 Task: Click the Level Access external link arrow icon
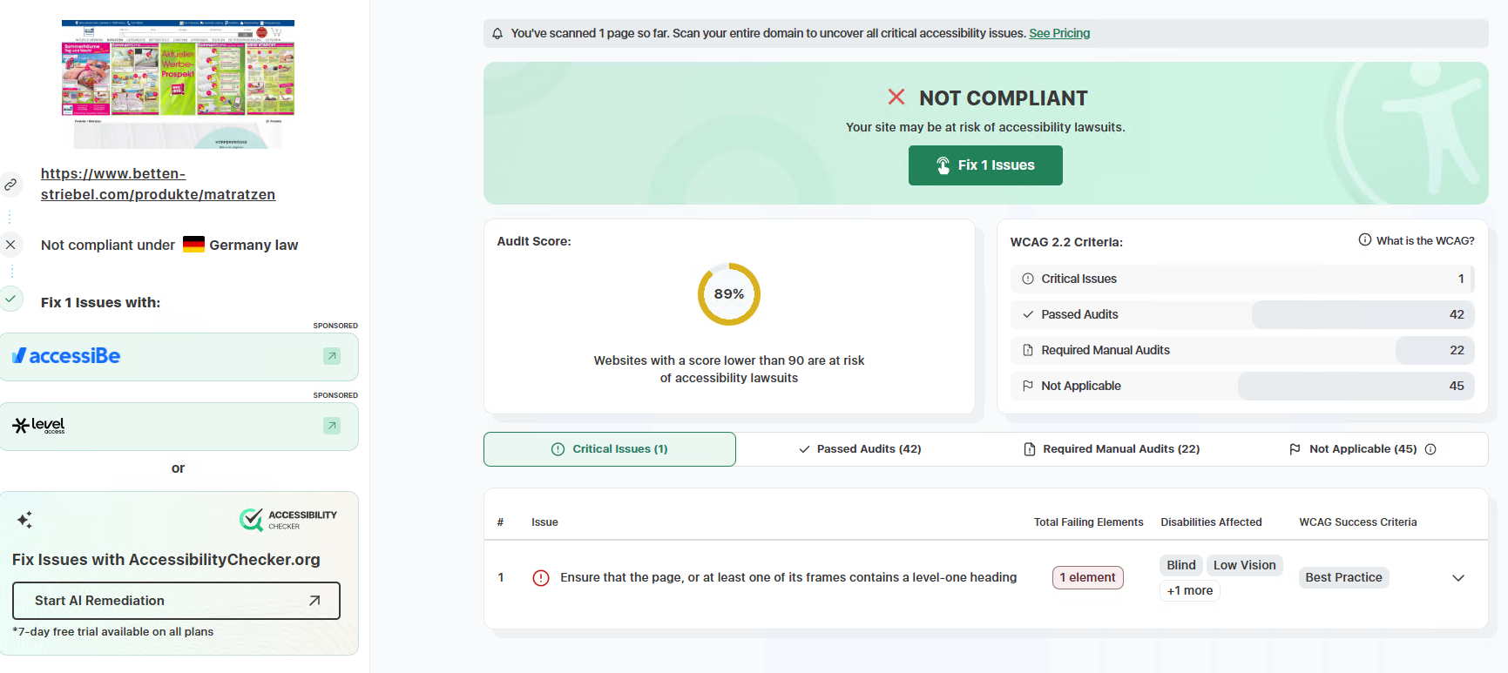tap(332, 426)
